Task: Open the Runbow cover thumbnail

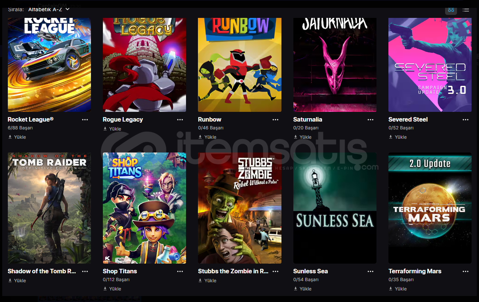Action: coord(240,65)
